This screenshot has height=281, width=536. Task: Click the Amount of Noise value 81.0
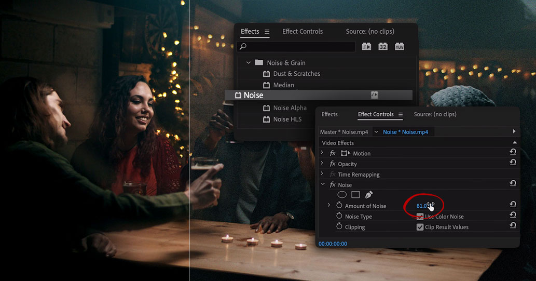tap(421, 206)
